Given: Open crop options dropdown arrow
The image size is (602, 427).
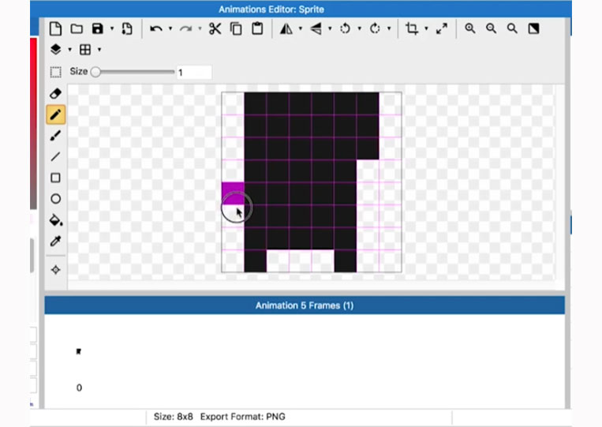Looking at the screenshot, I should pos(426,28).
